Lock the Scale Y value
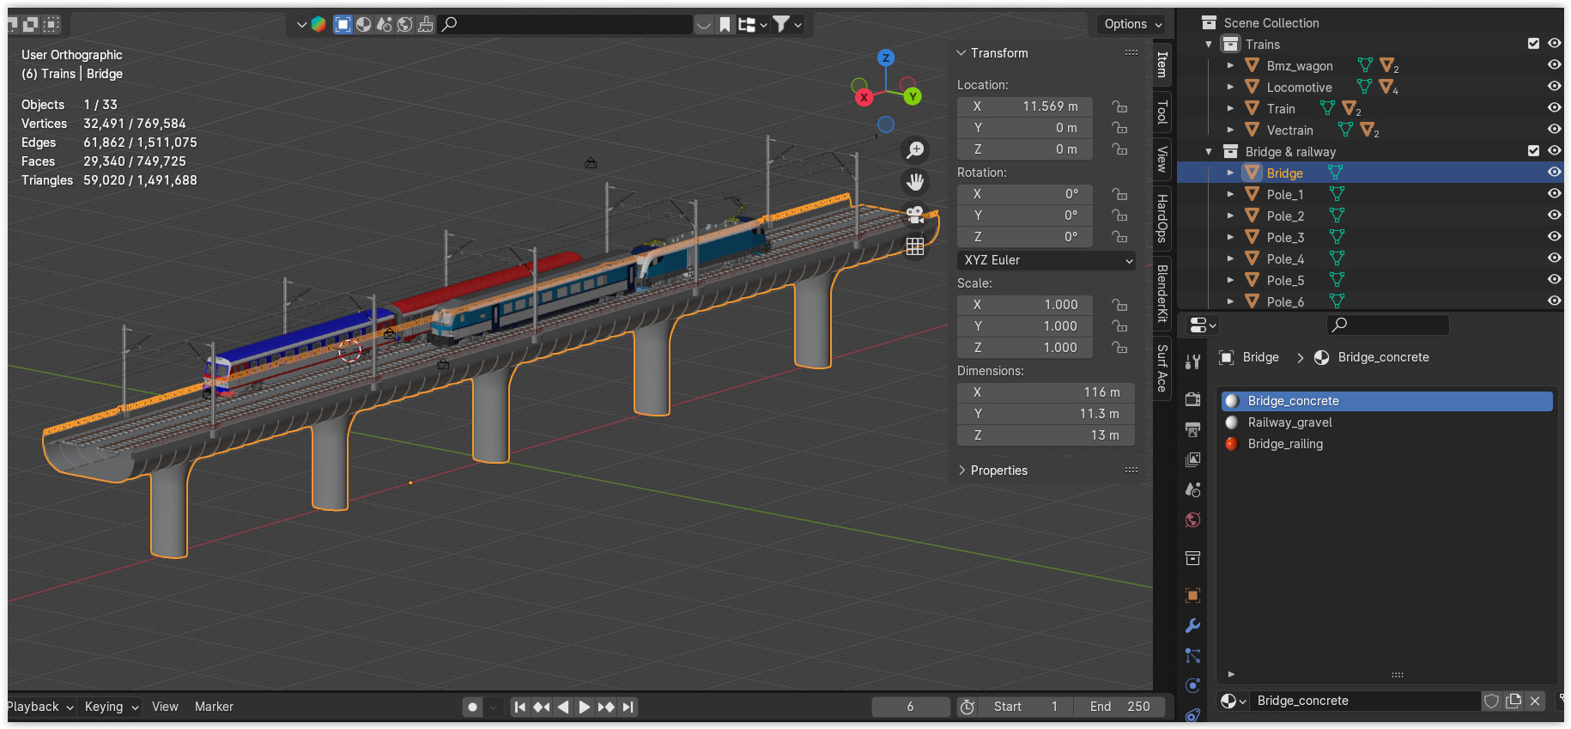Viewport: 1571px width, 729px height. pos(1119,326)
